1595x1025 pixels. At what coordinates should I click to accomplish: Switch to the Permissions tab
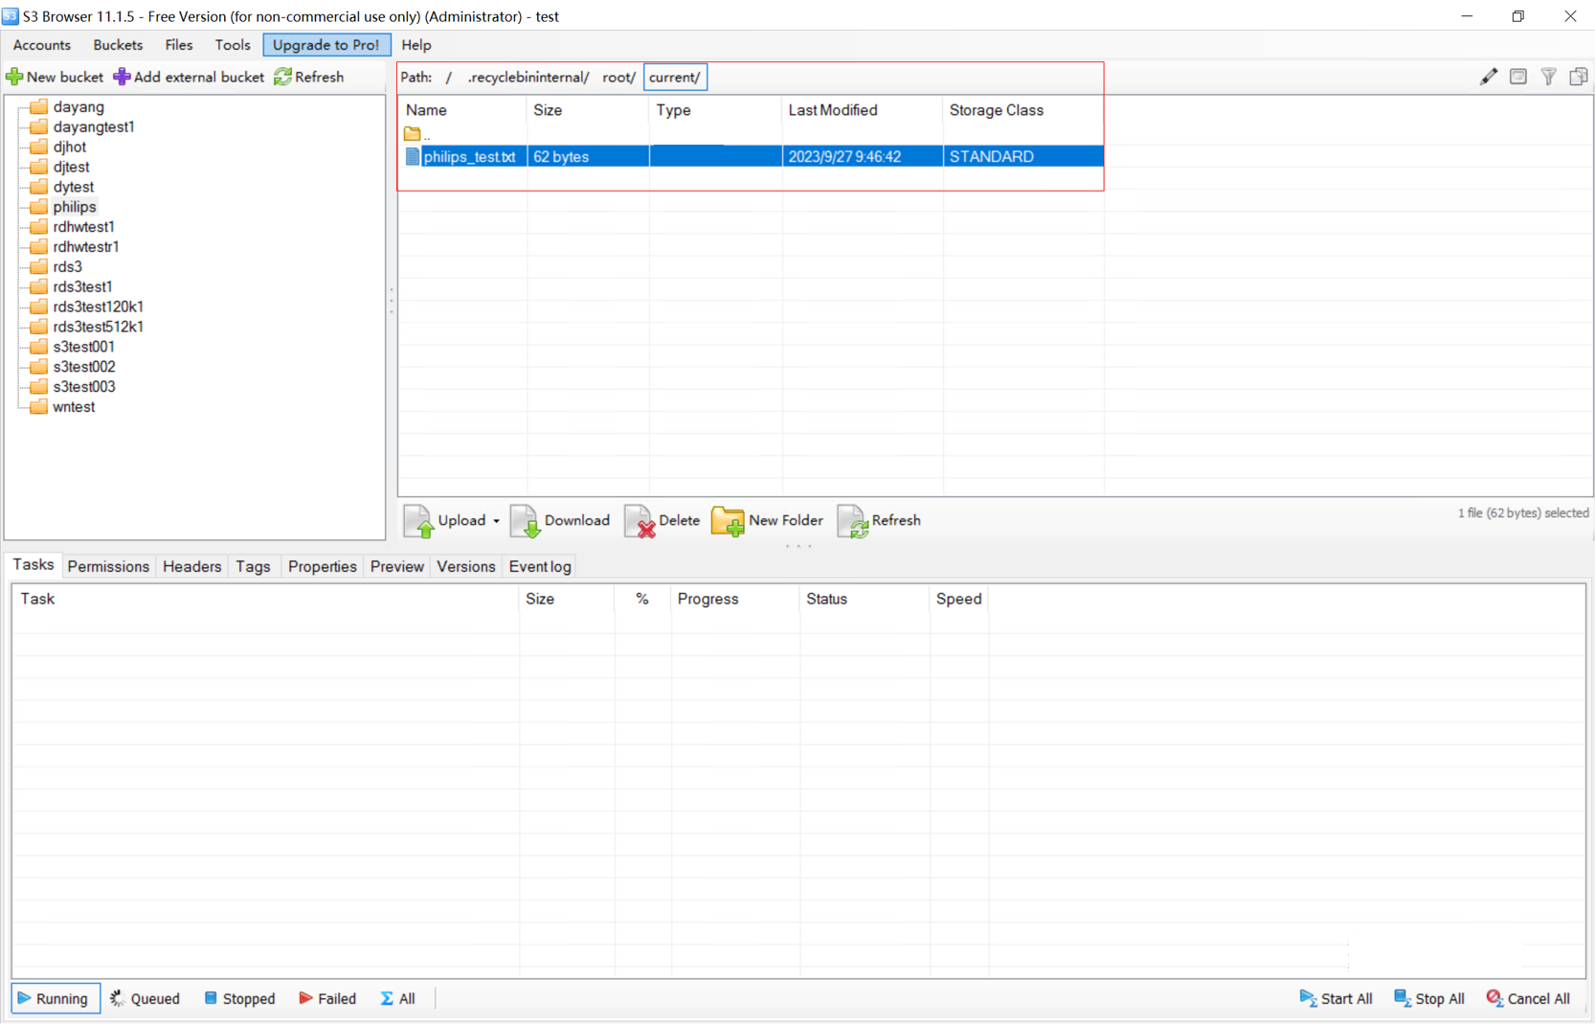108,566
